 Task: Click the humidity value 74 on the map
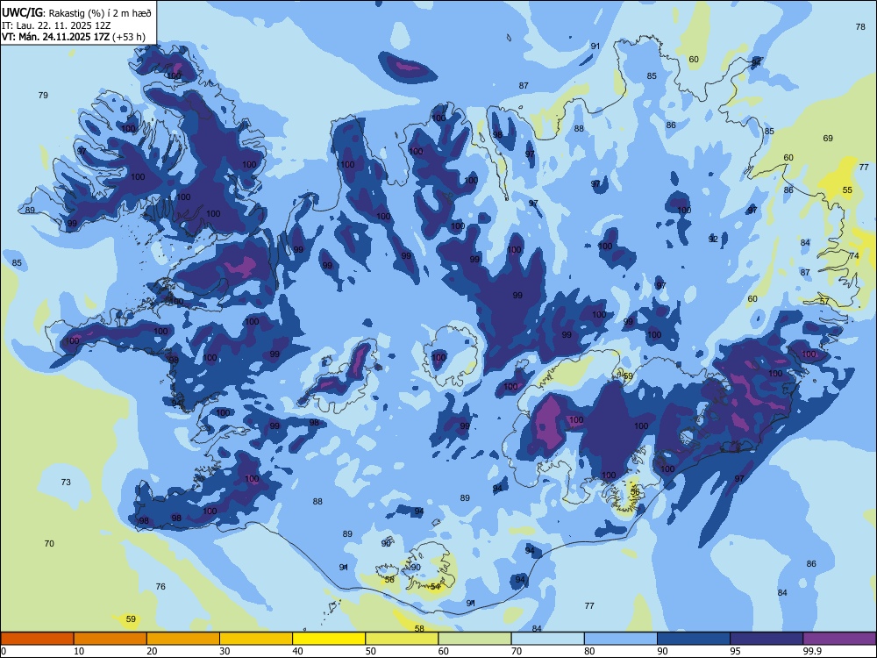click(x=854, y=255)
